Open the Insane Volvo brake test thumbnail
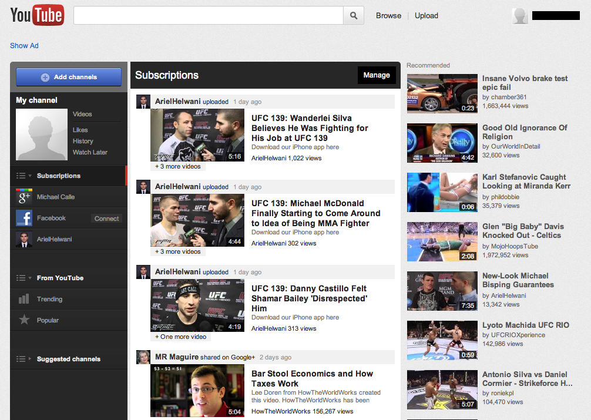Image resolution: width=591 pixels, height=420 pixels. coord(442,93)
